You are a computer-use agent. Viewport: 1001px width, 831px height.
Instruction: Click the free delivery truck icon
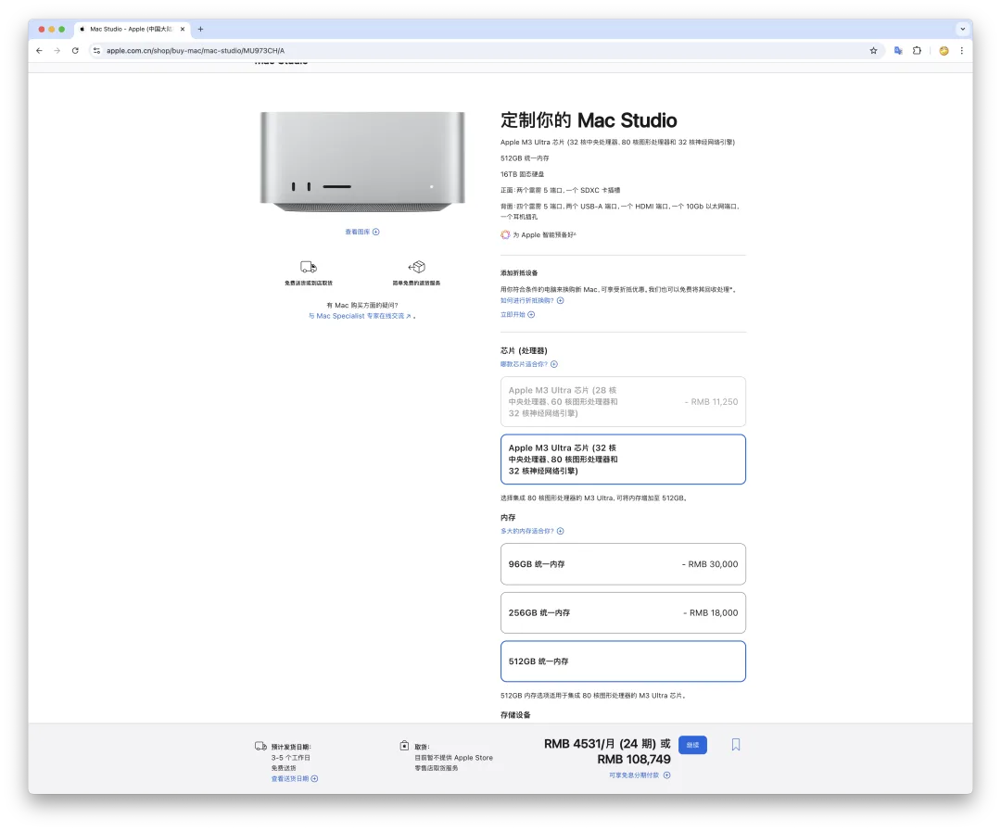point(309,267)
